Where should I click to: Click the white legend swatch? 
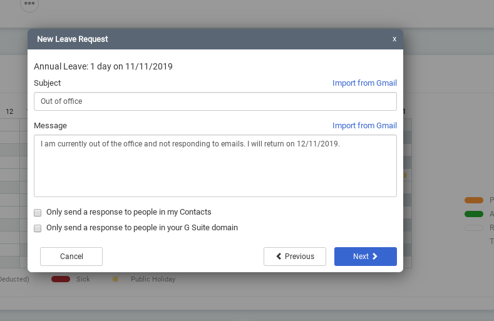click(474, 228)
